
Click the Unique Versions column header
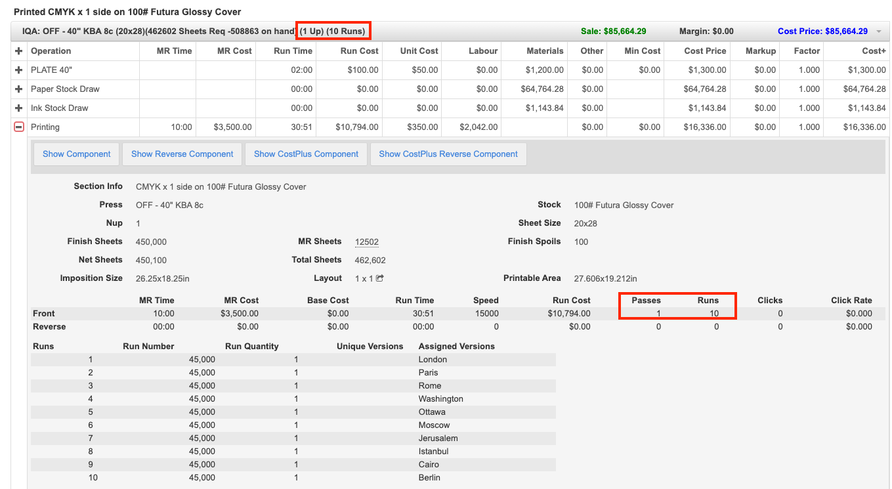370,347
